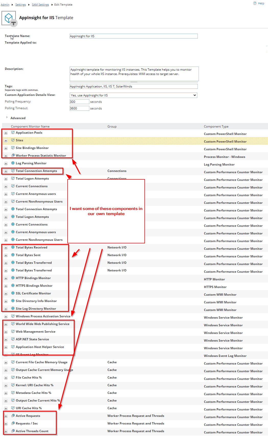Select the Worker Process Statistic Monitor name
268x436 pixels.
click(x=41, y=155)
